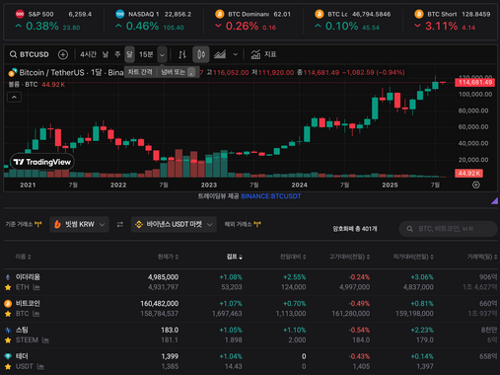Click the TradingView logo button on the chart

click(42, 162)
